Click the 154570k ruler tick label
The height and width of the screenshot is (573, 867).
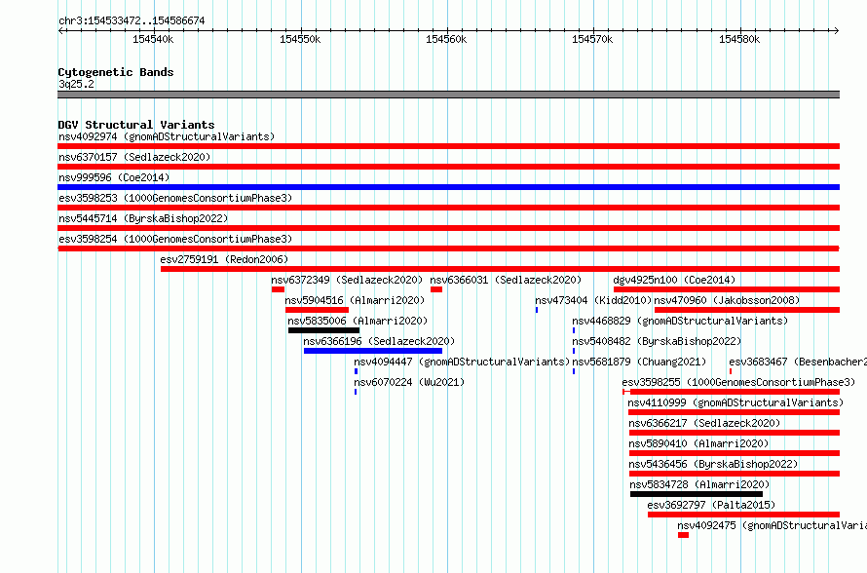tap(592, 39)
